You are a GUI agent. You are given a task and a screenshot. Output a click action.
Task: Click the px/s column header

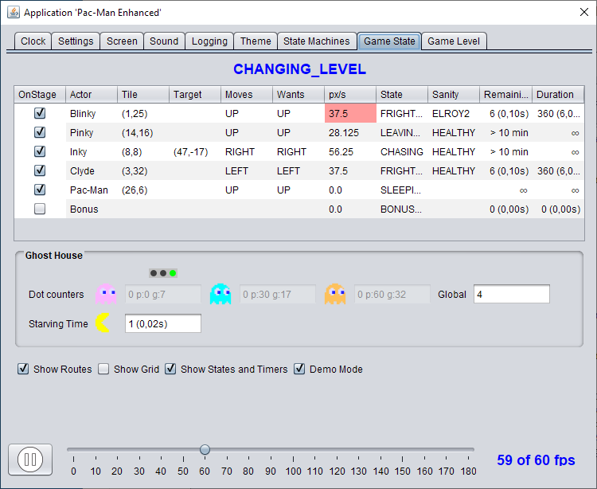[x=350, y=95]
